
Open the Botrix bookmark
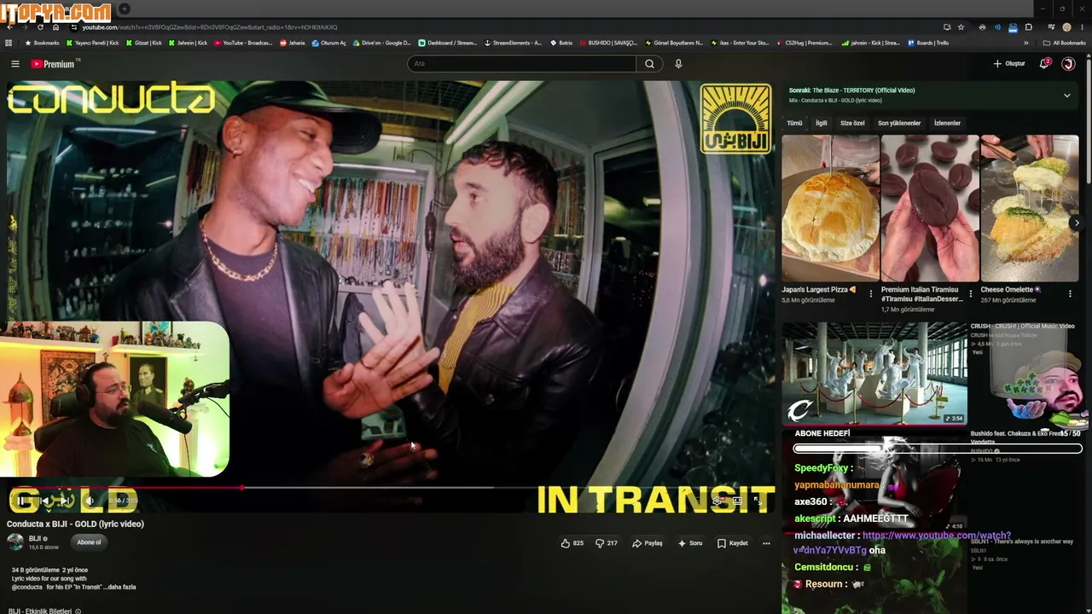(561, 43)
